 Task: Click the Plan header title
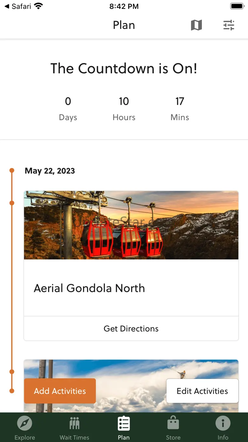tap(124, 25)
